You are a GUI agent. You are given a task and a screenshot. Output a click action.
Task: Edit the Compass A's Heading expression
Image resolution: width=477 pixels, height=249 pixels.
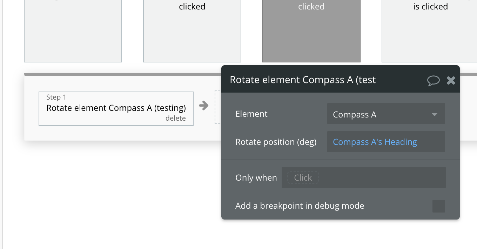(375, 142)
